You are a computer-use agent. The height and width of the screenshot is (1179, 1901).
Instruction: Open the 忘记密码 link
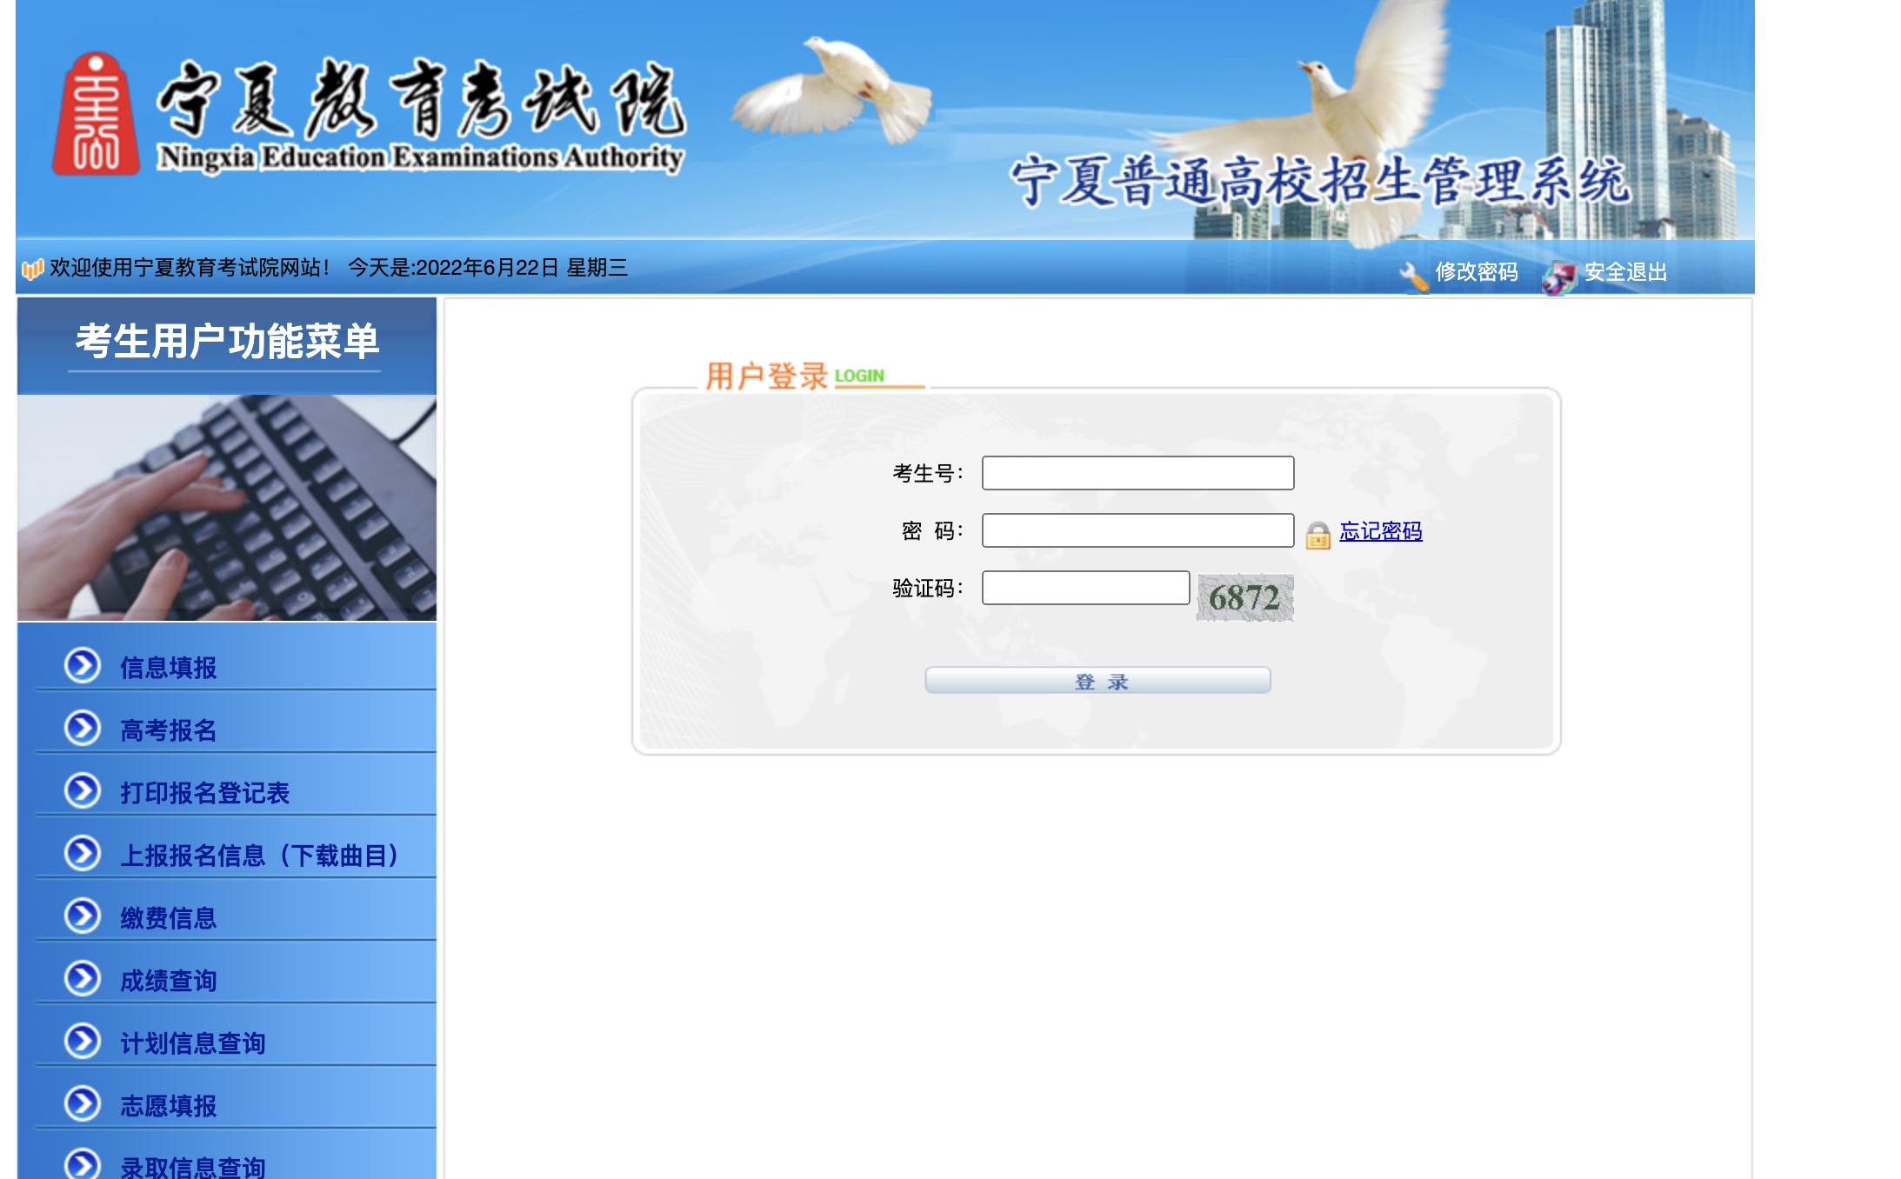click(1383, 531)
